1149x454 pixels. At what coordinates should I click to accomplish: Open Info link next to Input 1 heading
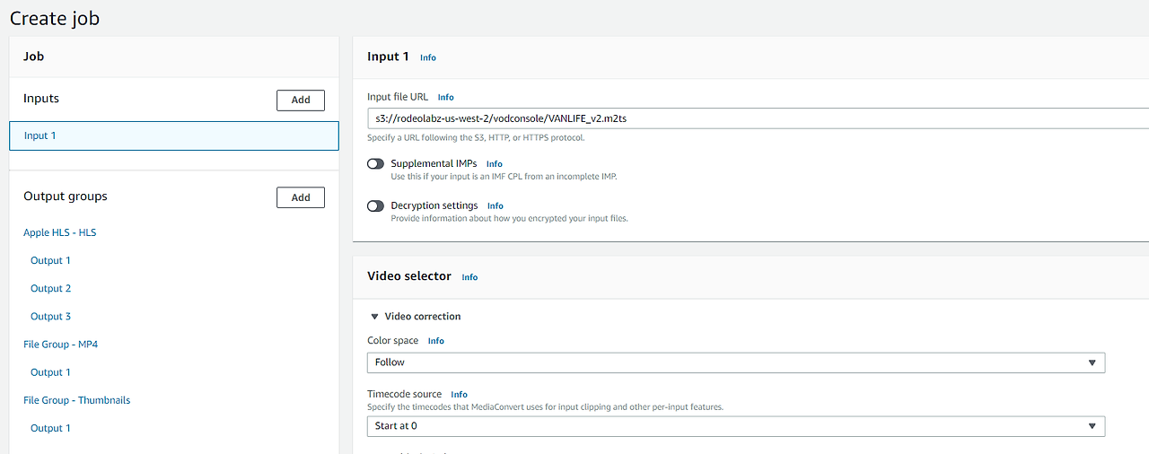click(428, 57)
